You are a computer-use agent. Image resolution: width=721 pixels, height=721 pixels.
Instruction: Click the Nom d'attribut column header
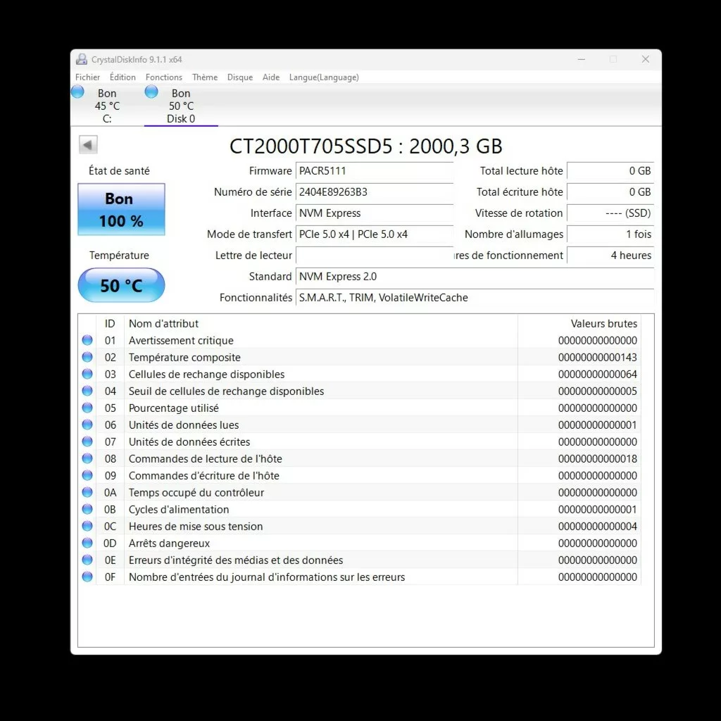(321, 323)
